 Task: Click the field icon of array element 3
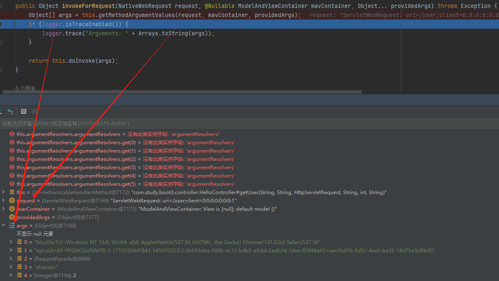click(20, 267)
